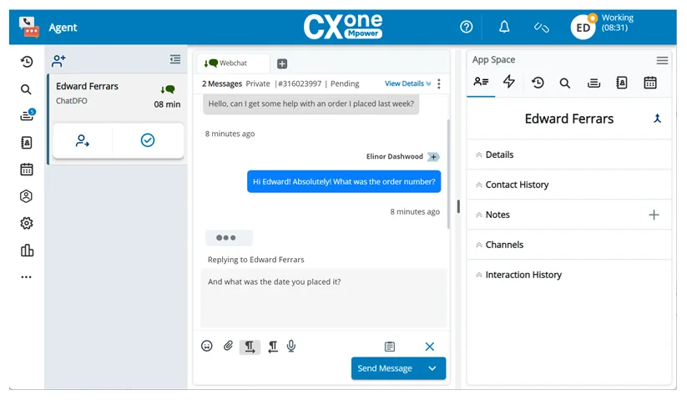Click the chat conversation scrollbar
Image resolution: width=687 pixels, height=400 pixels.
(448, 174)
